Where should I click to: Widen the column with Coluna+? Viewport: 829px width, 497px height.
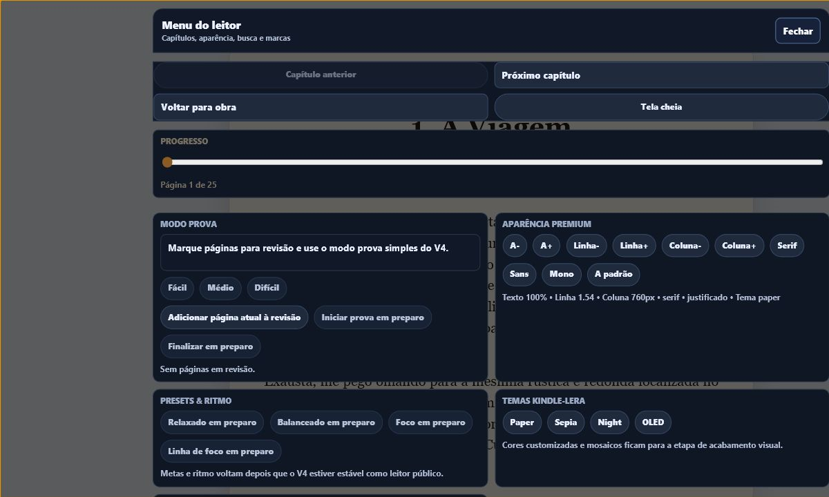click(739, 246)
